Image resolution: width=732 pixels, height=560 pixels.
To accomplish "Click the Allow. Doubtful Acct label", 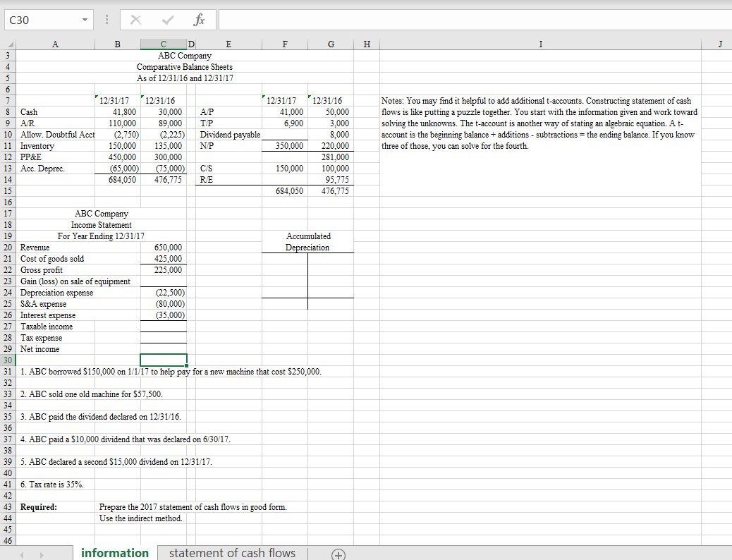I will (57, 135).
